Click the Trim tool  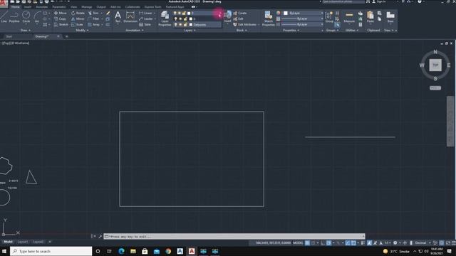pyautogui.click(x=93, y=13)
